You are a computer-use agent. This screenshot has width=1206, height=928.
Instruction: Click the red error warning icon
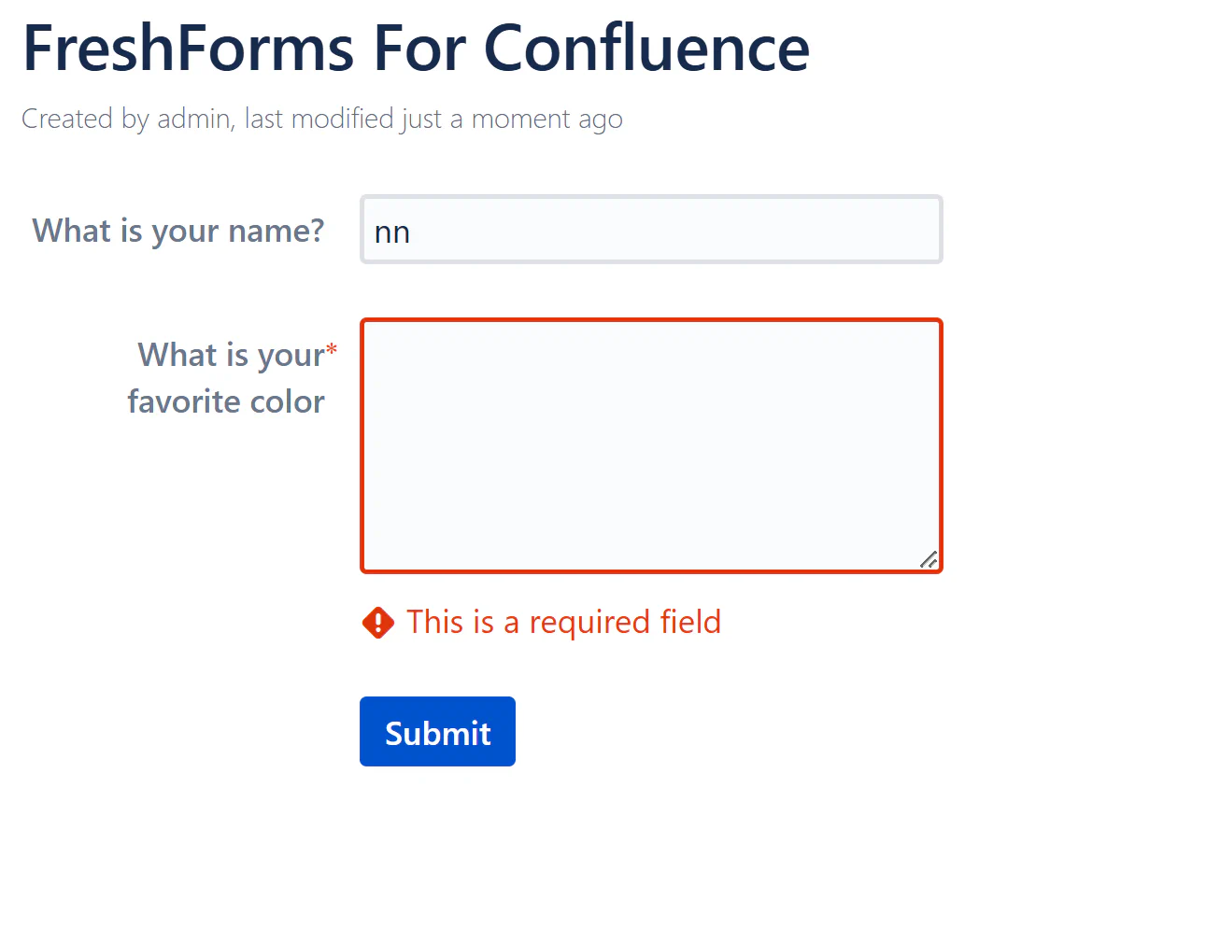pyautogui.click(x=377, y=623)
